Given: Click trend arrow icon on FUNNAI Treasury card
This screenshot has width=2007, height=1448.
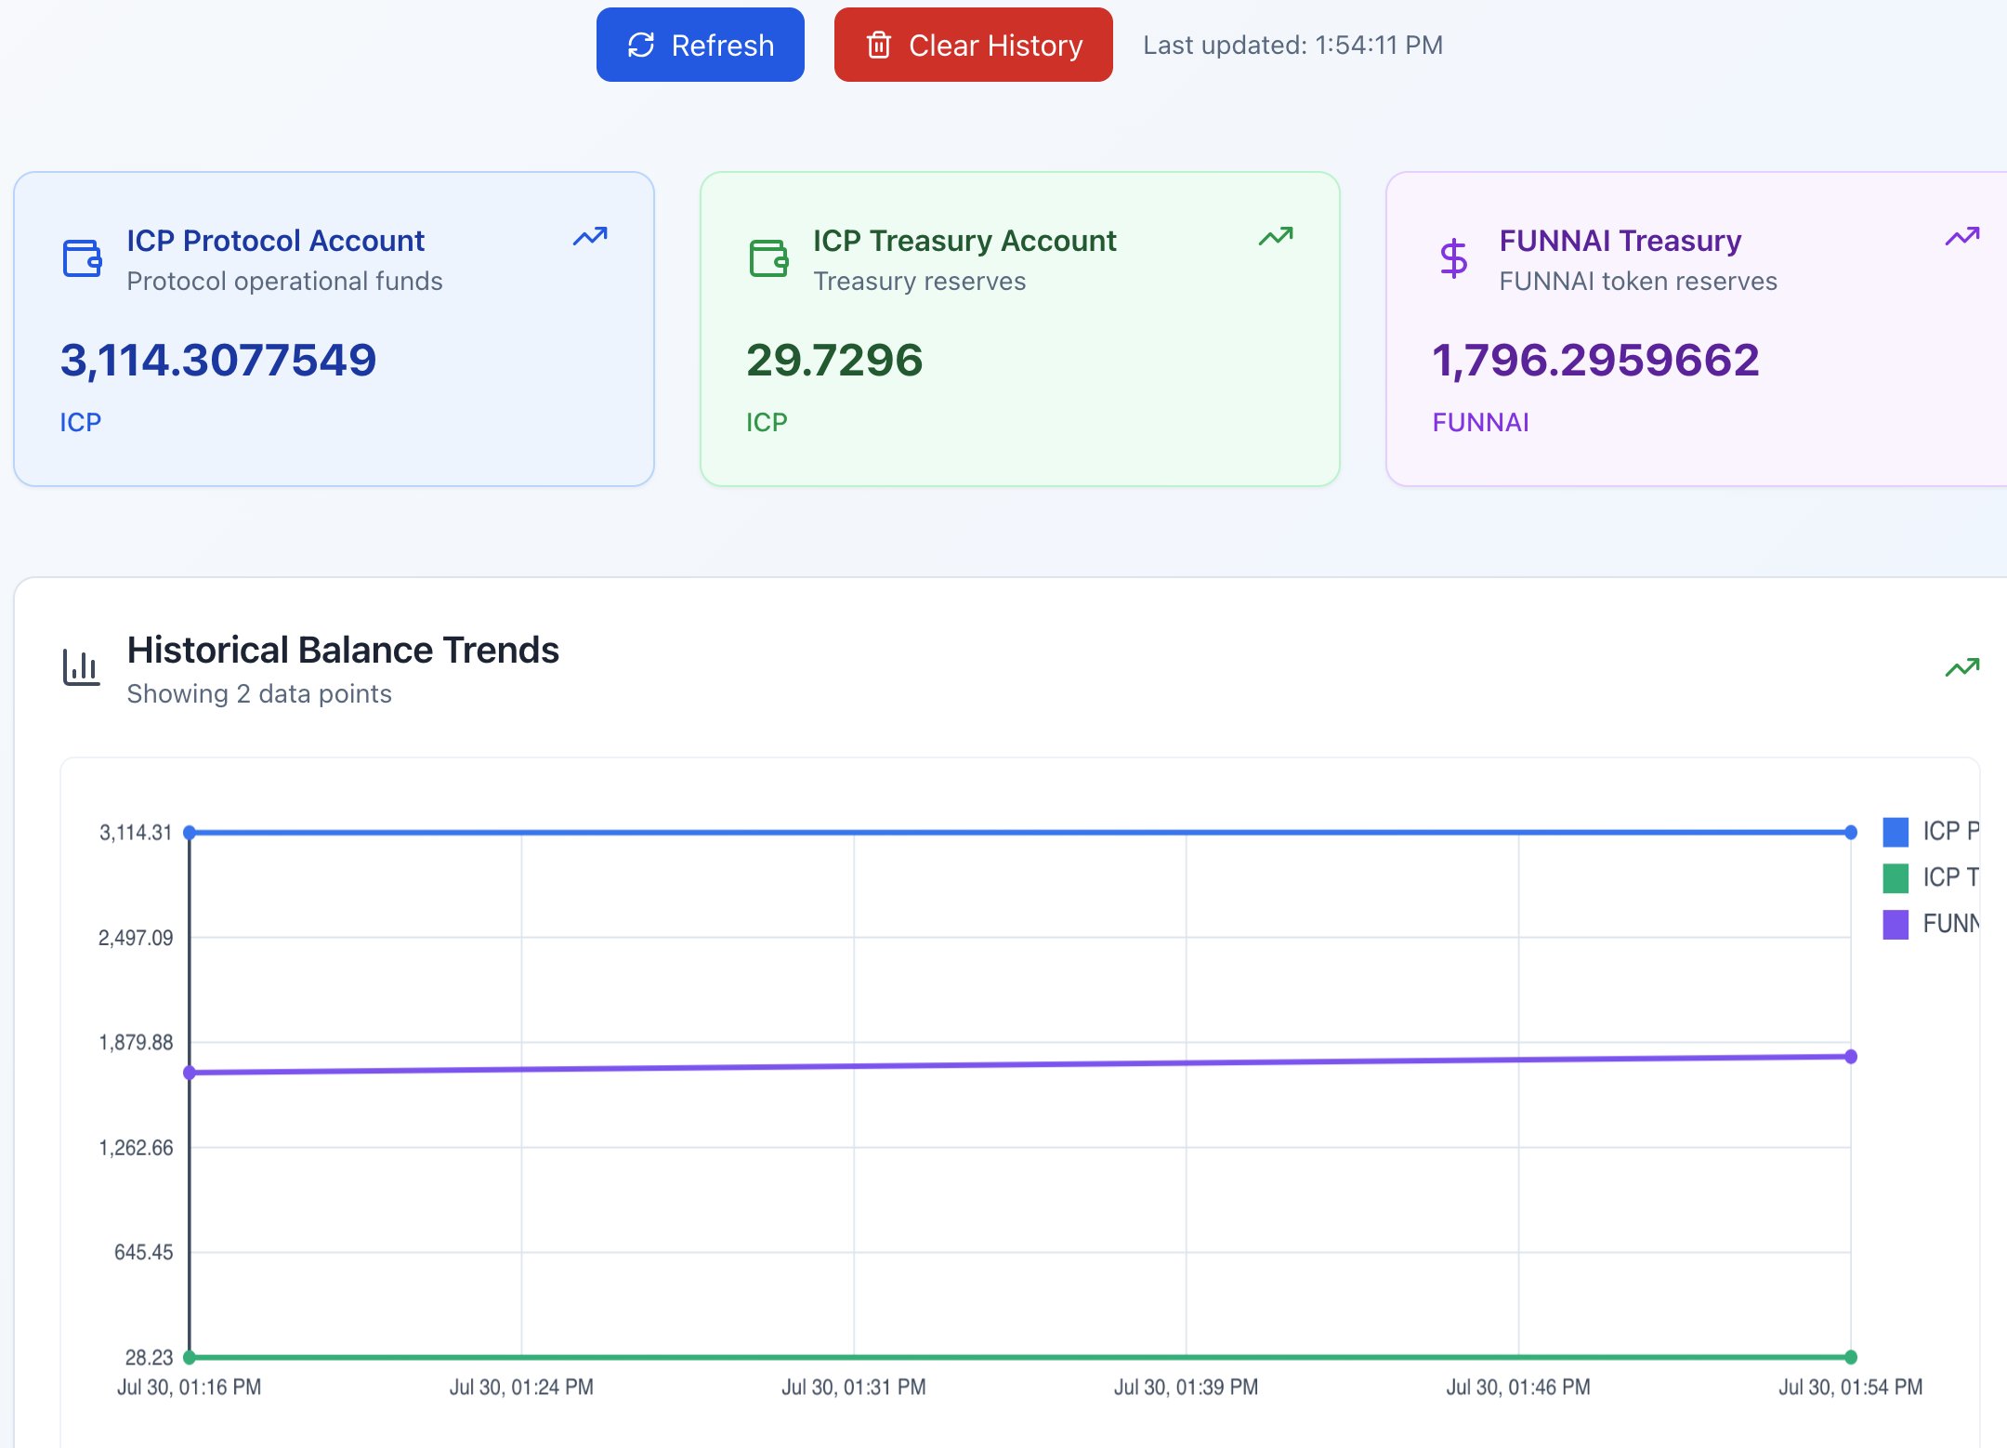Looking at the screenshot, I should point(1961,237).
